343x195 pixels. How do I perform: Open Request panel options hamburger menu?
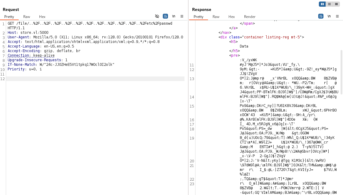pos(182,16)
